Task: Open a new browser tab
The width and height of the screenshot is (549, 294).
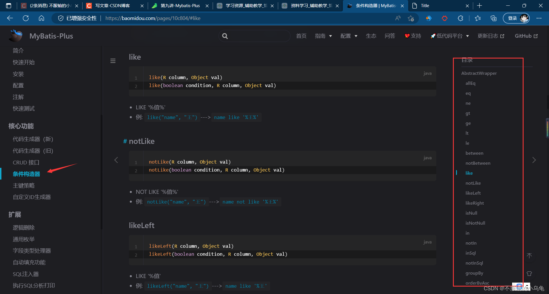Action: click(x=480, y=6)
